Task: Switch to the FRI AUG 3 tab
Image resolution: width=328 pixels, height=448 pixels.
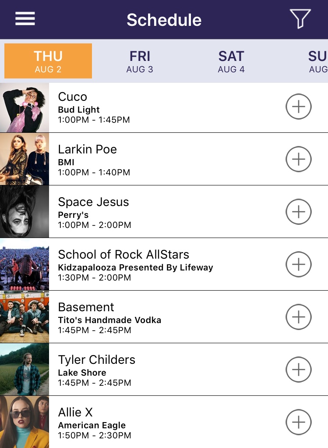Action: click(x=140, y=61)
